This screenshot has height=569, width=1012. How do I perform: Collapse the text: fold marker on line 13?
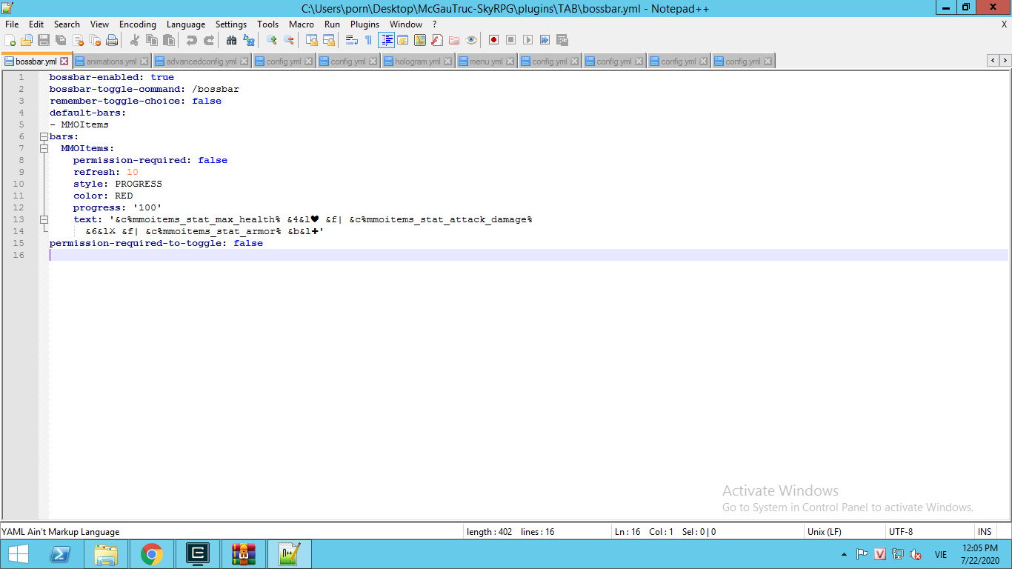tap(44, 219)
